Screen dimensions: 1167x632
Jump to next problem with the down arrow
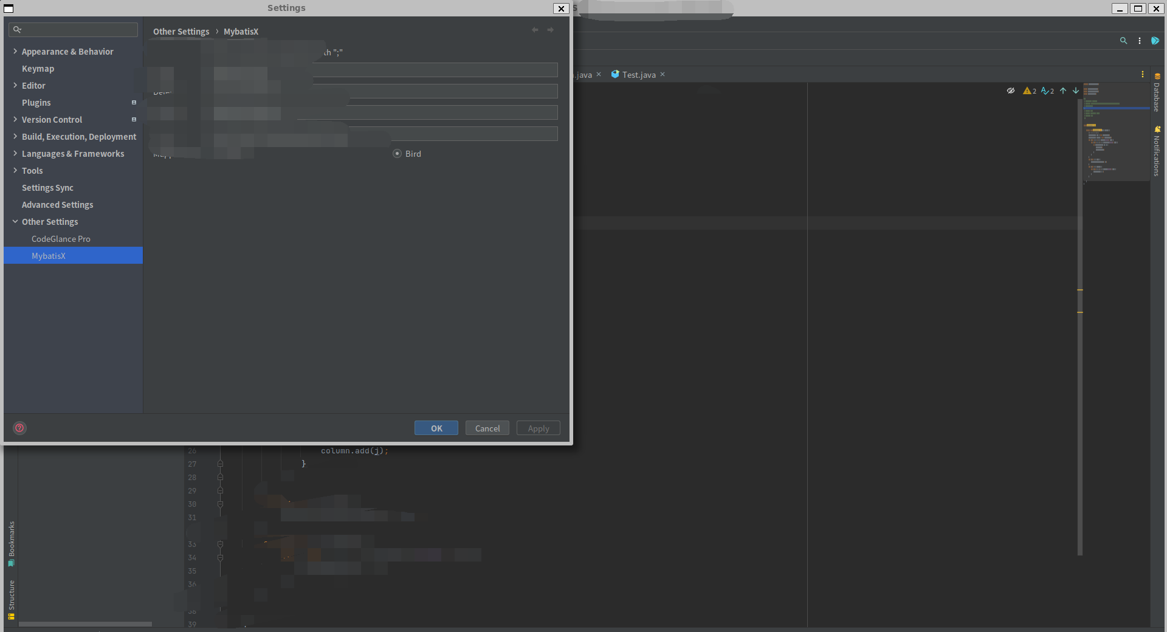[1076, 91]
